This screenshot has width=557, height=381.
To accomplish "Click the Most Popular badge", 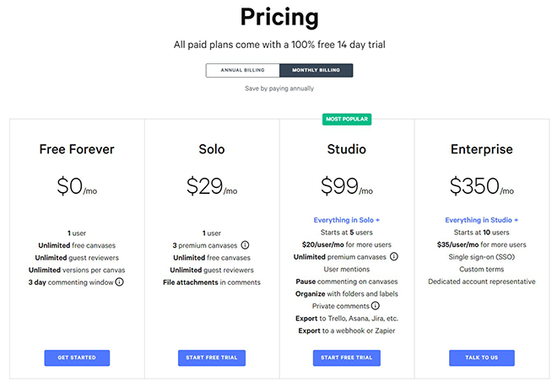I will (x=347, y=119).
